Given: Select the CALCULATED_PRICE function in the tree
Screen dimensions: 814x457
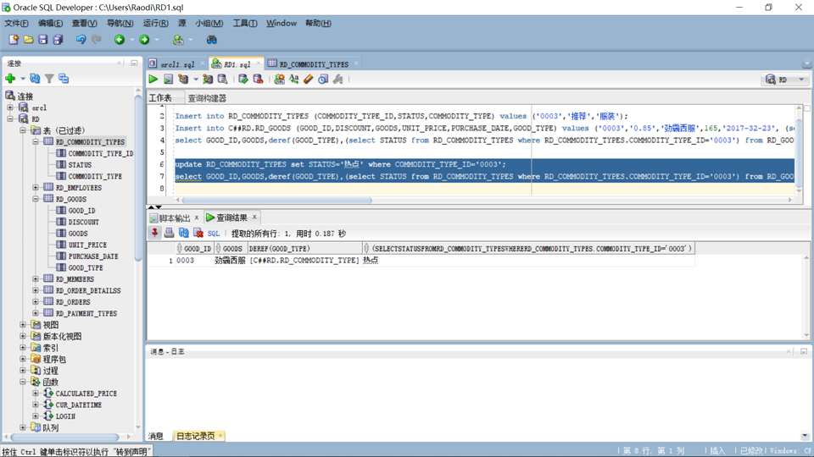Looking at the screenshot, I should [x=86, y=394].
